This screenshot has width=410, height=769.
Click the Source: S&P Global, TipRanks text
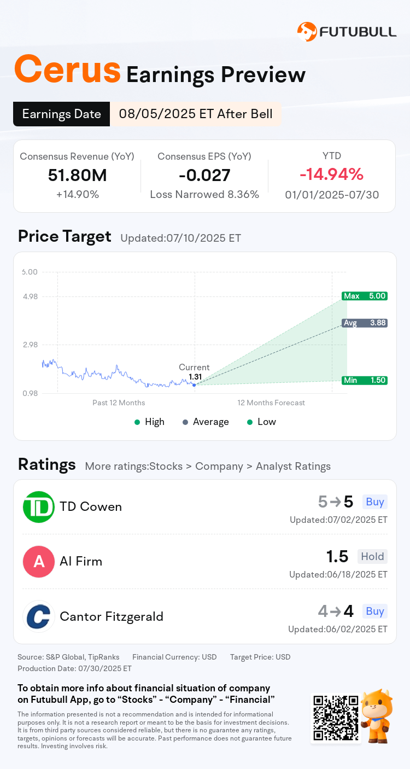pos(69,657)
